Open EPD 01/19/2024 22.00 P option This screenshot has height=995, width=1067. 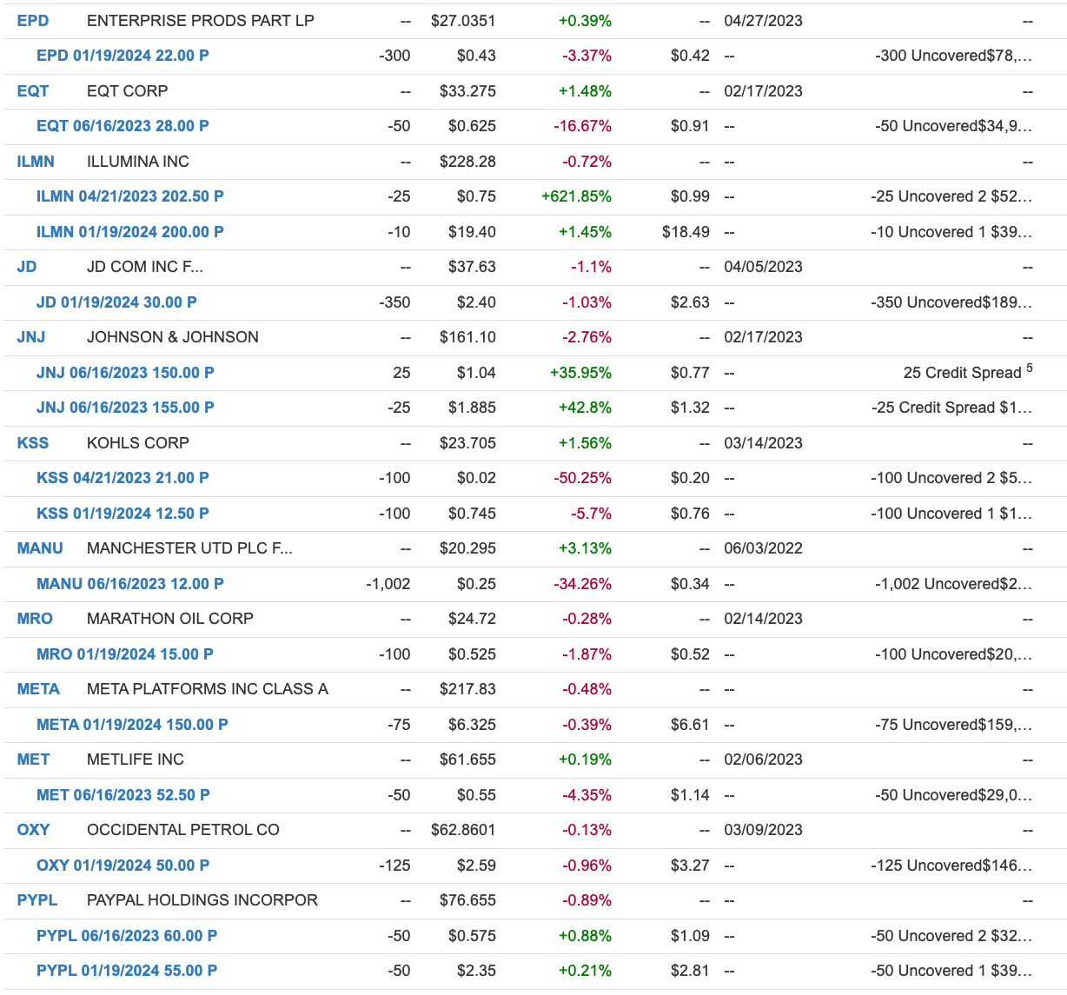click(x=123, y=56)
